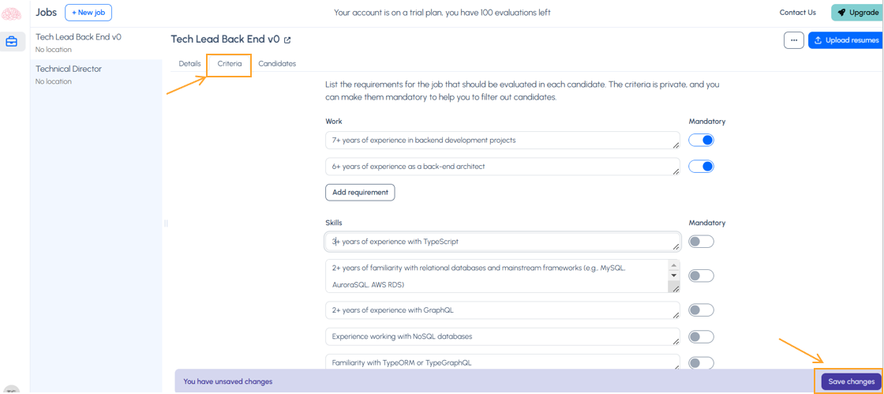The height and width of the screenshot is (394, 884).
Task: Edit the relational databases requirement field
Action: tap(503, 276)
